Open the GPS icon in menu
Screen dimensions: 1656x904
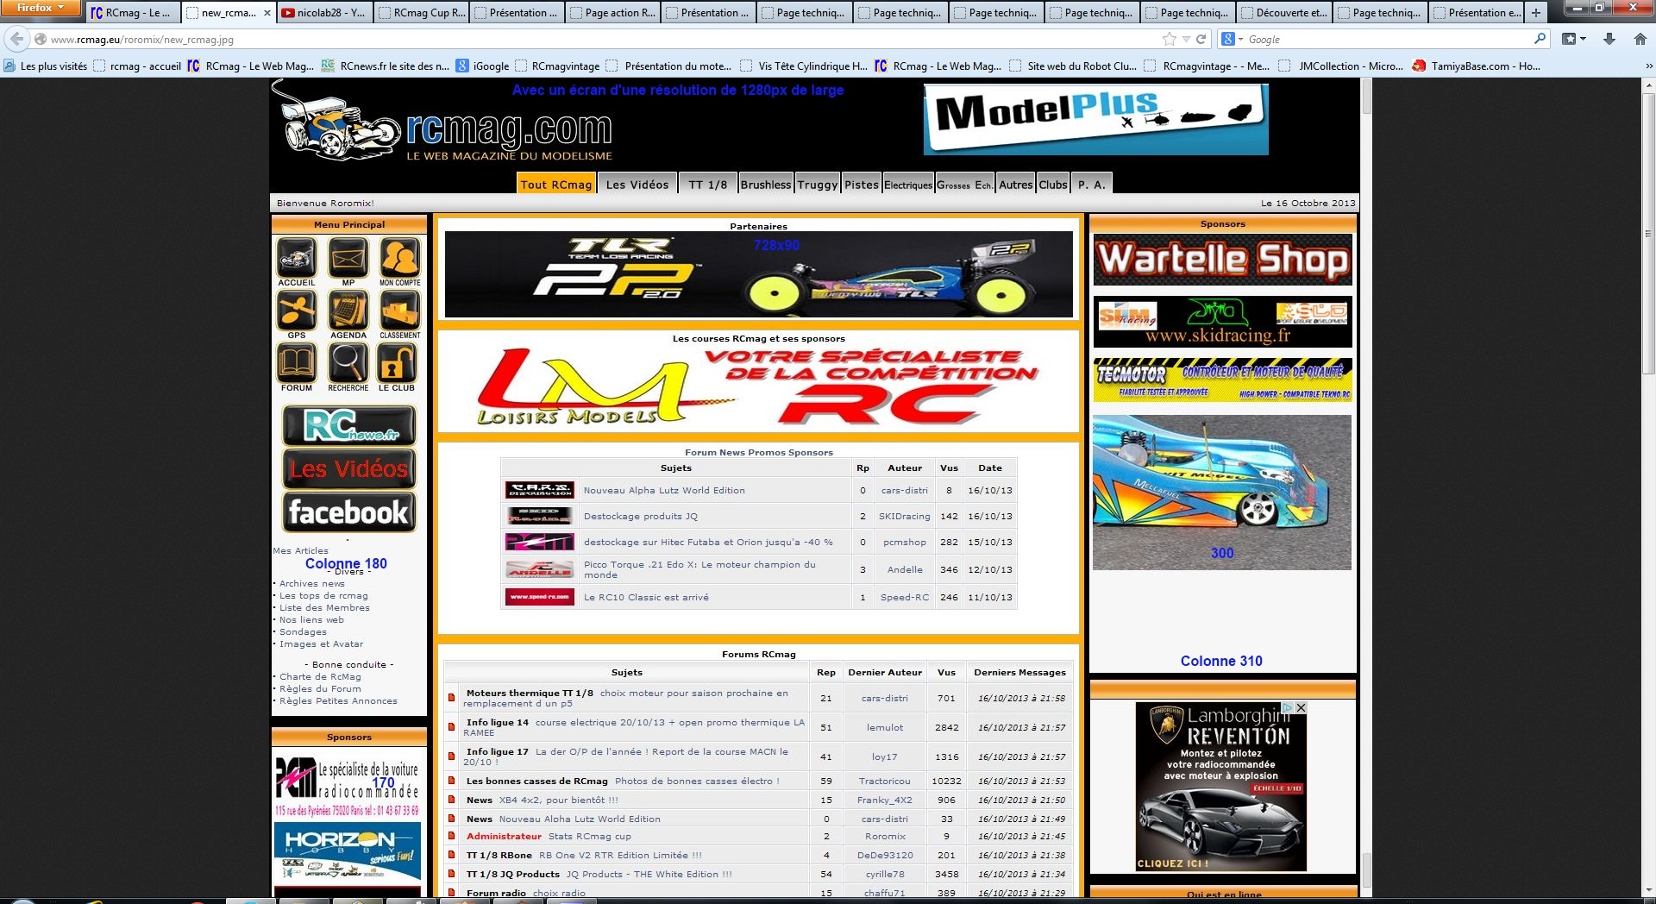pos(297,311)
